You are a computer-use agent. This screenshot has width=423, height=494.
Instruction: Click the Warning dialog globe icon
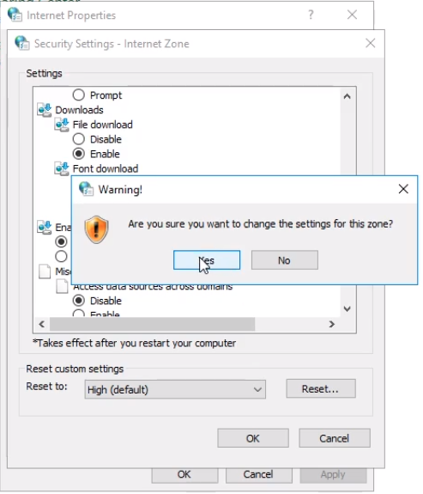click(x=86, y=189)
